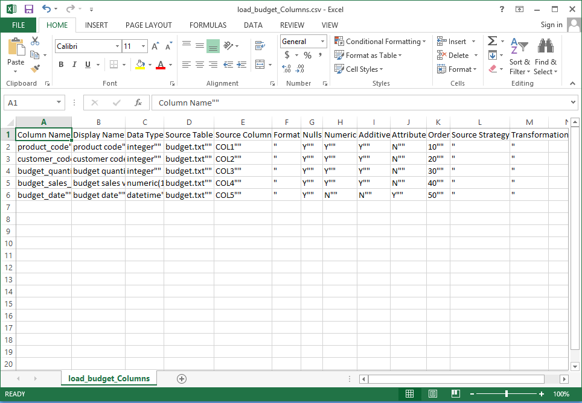Click the Increase Font Size icon
Image resolution: width=582 pixels, height=403 pixels.
155,46
